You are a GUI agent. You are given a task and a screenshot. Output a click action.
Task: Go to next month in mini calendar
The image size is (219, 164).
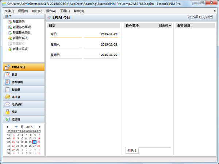pyautogui.click(x=40, y=127)
